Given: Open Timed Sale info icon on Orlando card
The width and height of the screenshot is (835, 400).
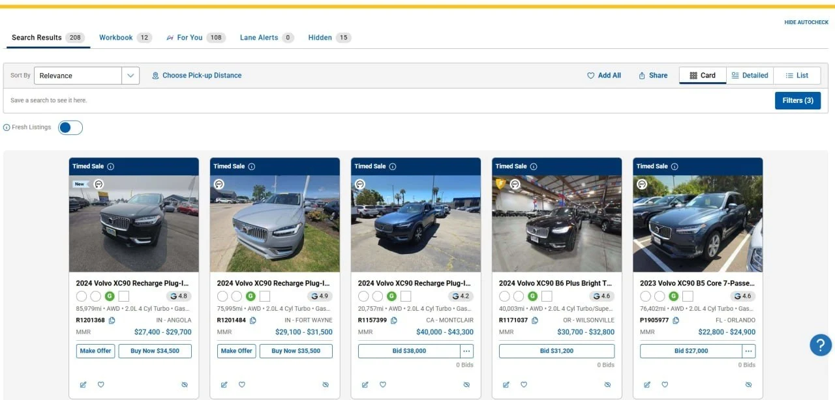Looking at the screenshot, I should click(674, 166).
